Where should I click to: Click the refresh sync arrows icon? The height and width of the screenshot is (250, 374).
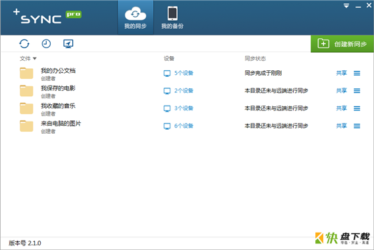click(x=24, y=43)
